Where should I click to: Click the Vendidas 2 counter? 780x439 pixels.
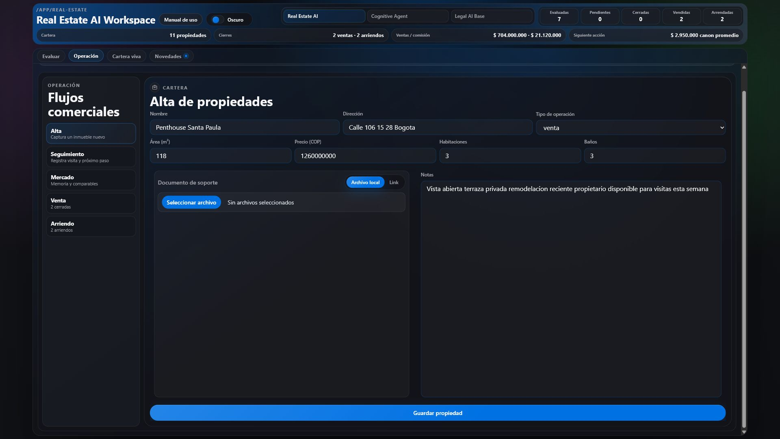click(681, 16)
